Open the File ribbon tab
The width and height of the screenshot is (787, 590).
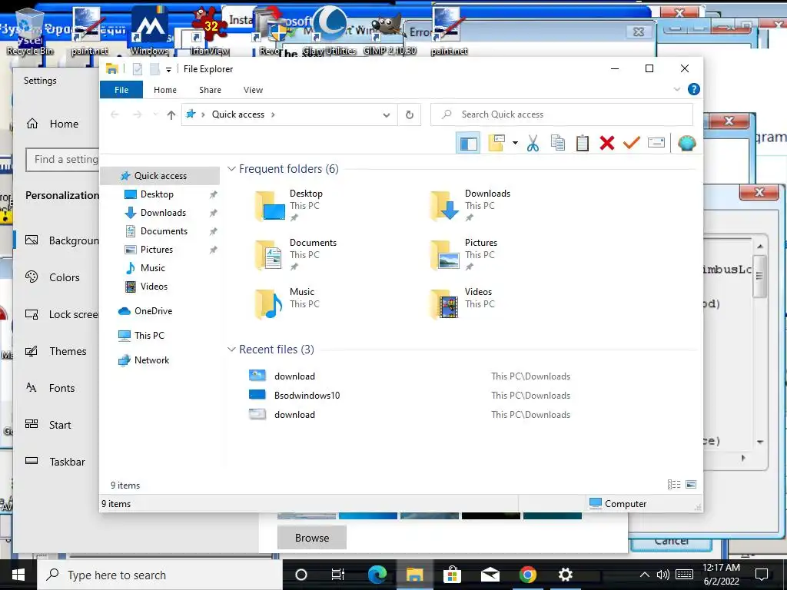tap(121, 90)
